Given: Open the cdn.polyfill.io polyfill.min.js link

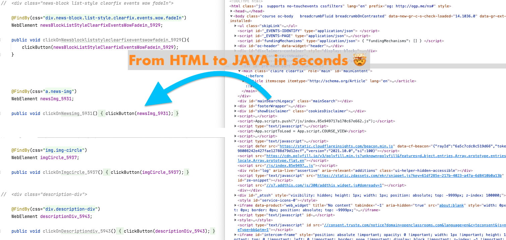Looking at the screenshot, I should coord(386,156).
